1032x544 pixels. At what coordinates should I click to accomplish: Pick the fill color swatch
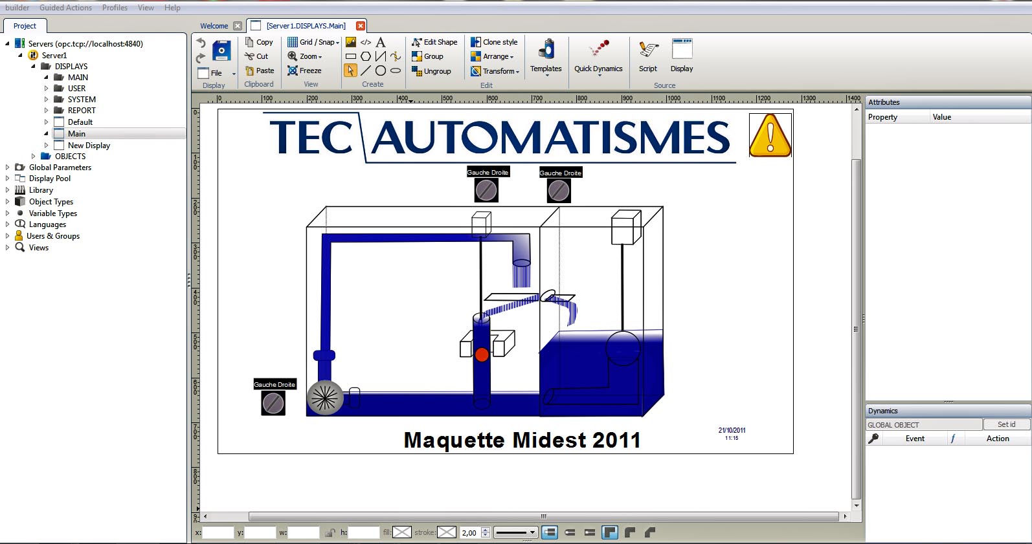(x=401, y=532)
